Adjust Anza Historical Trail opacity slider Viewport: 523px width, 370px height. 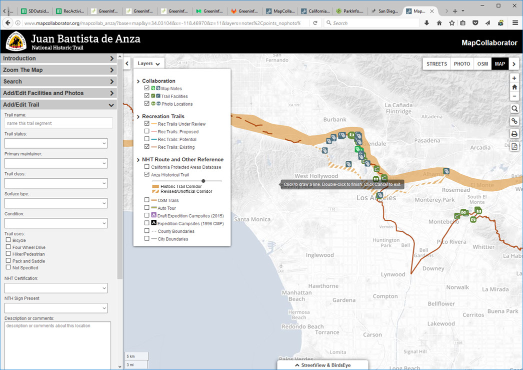click(x=203, y=181)
